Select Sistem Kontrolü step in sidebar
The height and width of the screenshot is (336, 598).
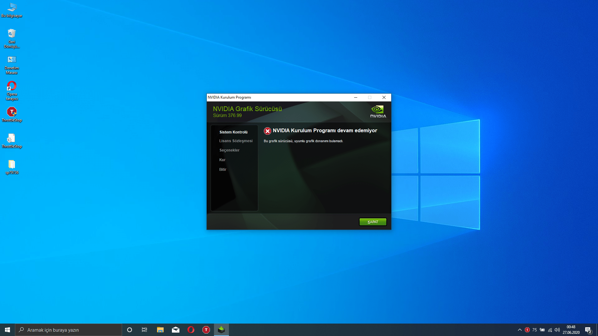(x=233, y=132)
